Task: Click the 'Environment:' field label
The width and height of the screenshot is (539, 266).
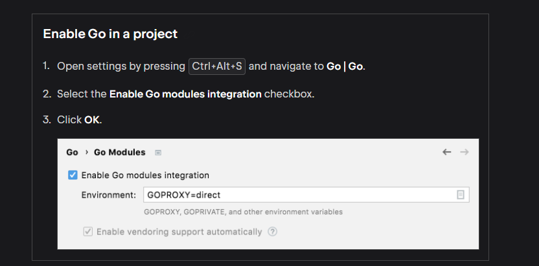Action: (x=108, y=194)
